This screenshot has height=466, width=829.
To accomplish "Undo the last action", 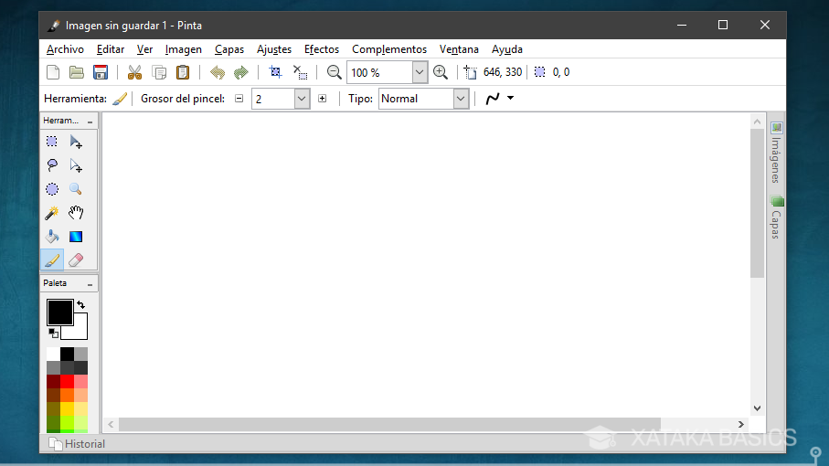I will coord(218,72).
